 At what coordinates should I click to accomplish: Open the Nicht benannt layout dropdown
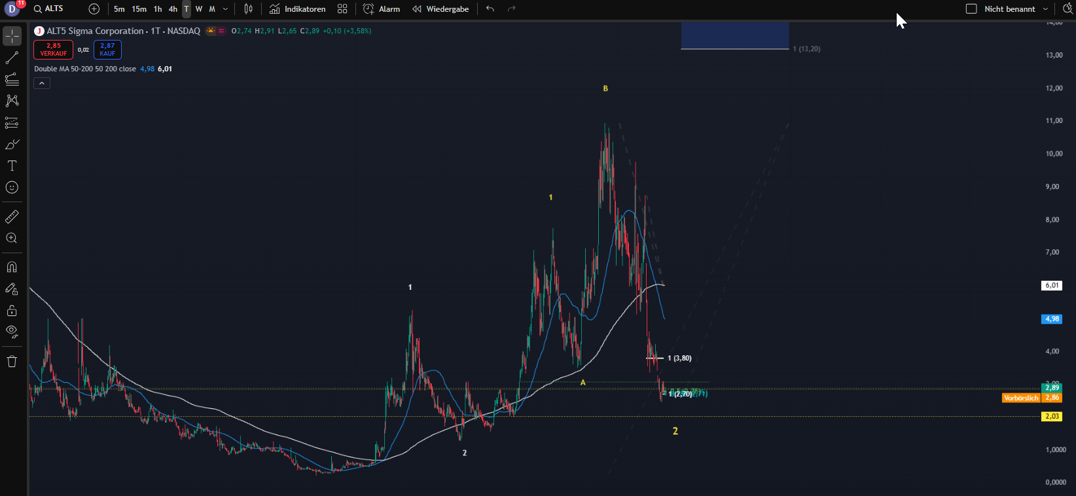pyautogui.click(x=1045, y=9)
